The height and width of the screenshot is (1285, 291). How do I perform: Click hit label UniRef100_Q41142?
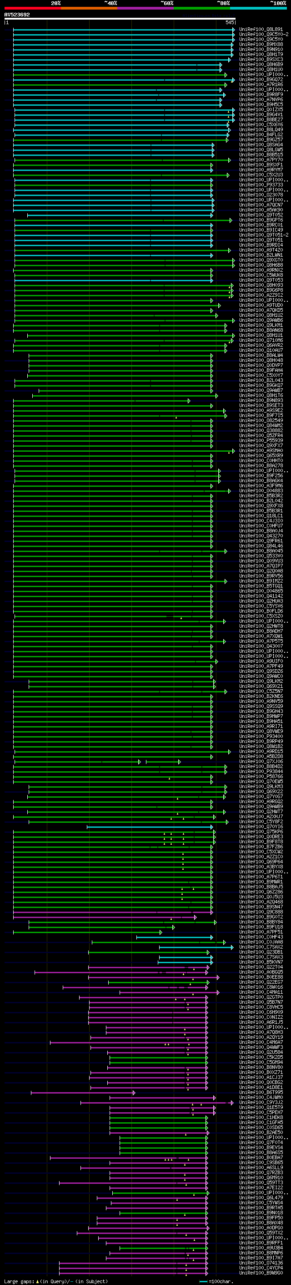click(261, 596)
